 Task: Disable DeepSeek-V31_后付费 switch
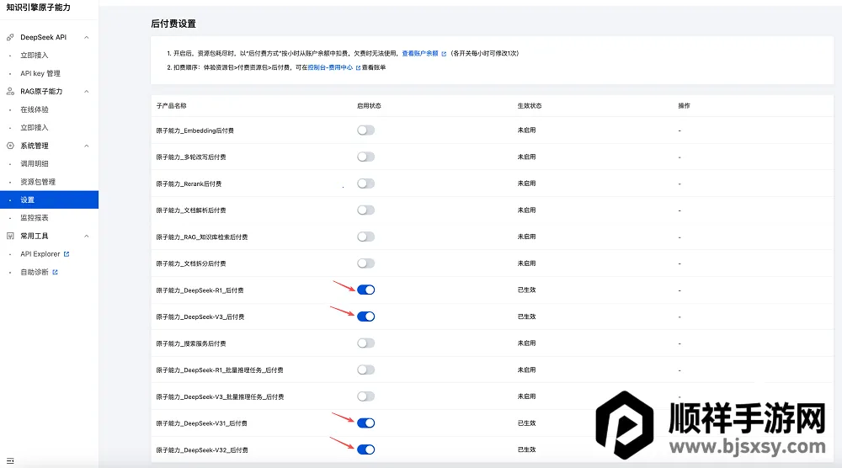(365, 423)
